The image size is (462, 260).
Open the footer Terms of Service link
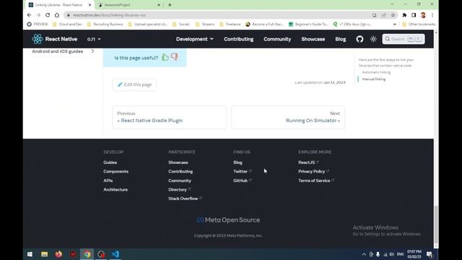pyautogui.click(x=316, y=181)
